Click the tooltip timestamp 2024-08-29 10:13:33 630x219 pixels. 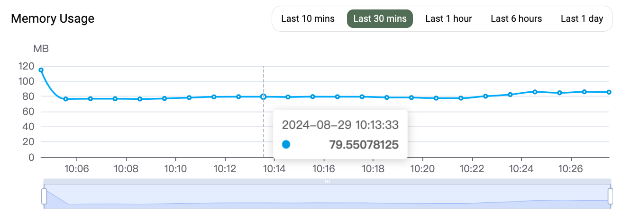340,125
